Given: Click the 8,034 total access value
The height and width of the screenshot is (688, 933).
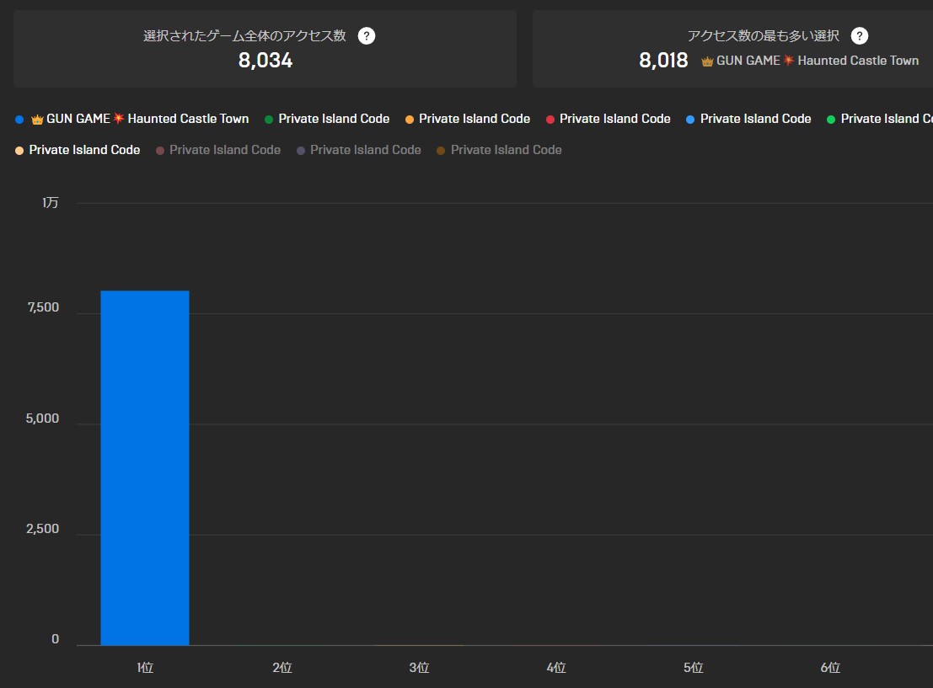Looking at the screenshot, I should 265,61.
